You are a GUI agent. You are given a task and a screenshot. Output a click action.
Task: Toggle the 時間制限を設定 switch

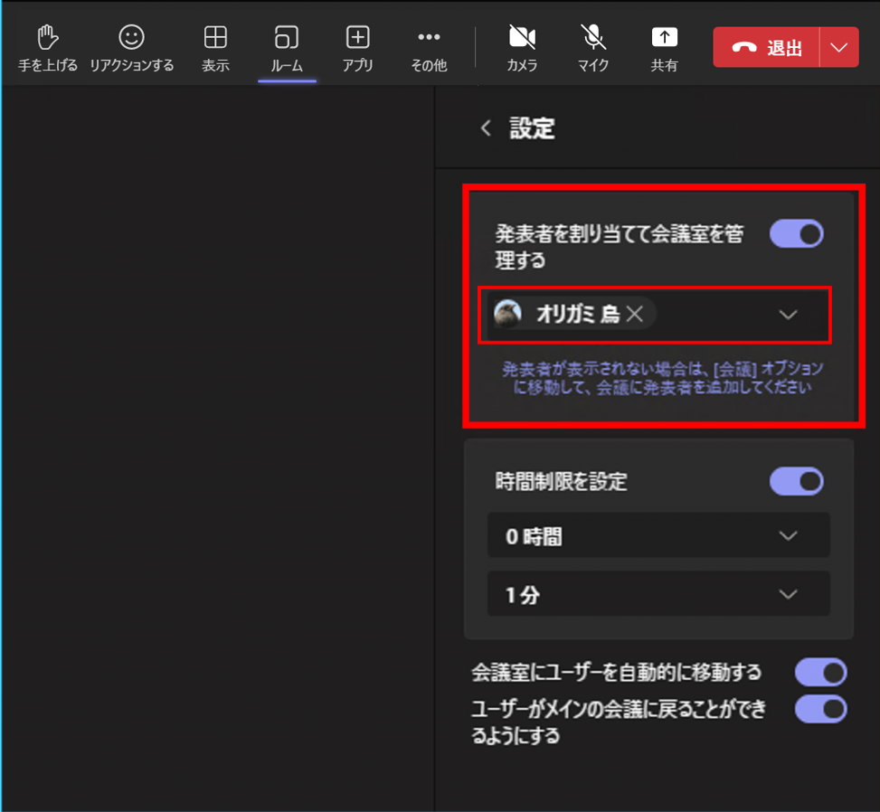click(x=796, y=481)
